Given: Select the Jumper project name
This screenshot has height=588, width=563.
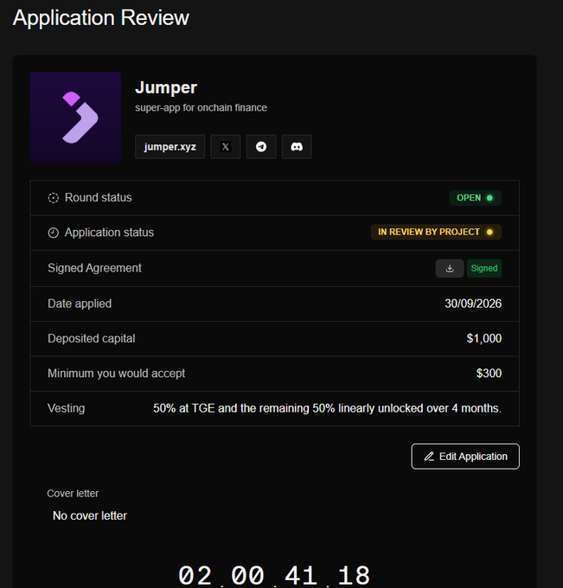Looking at the screenshot, I should pyautogui.click(x=166, y=87).
